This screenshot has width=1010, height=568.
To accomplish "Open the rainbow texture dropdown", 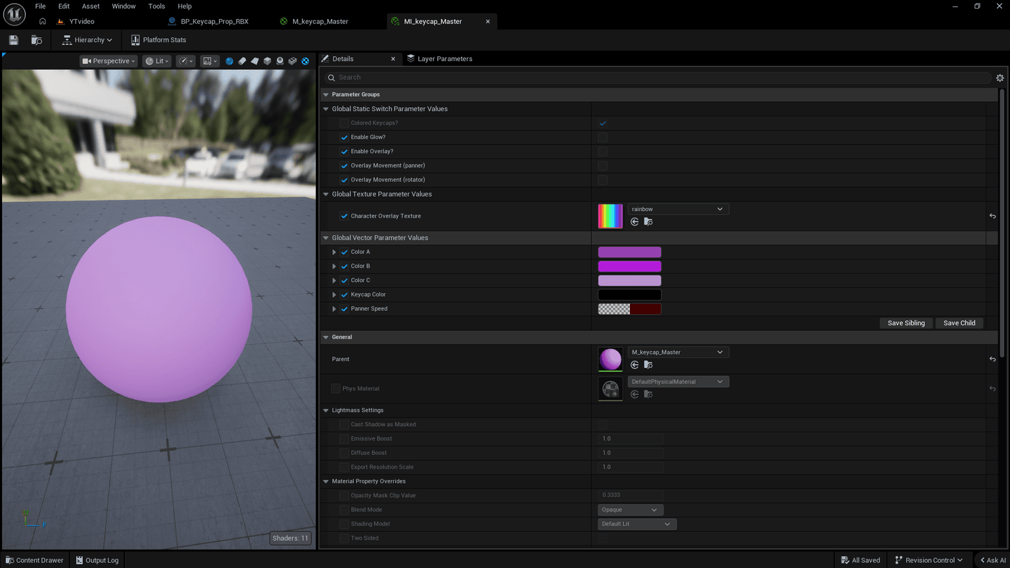I will coord(678,209).
